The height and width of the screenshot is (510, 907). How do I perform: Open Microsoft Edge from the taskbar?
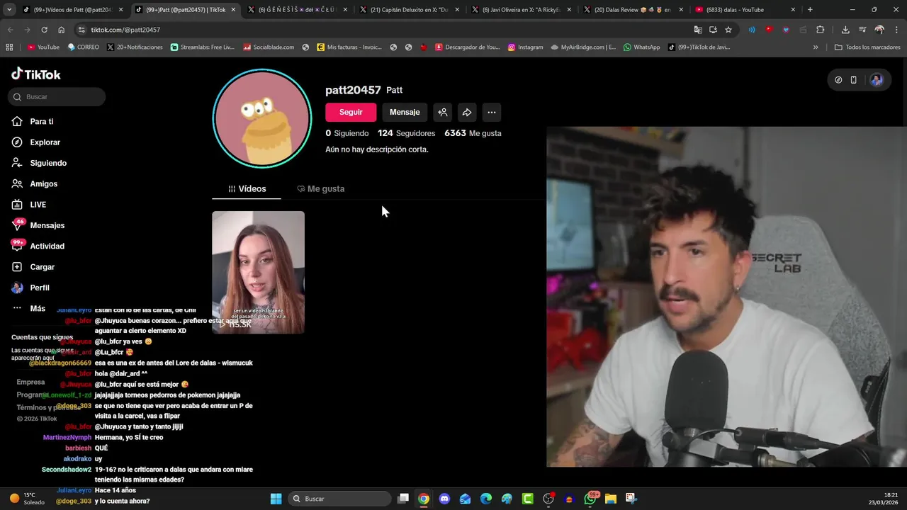click(486, 499)
